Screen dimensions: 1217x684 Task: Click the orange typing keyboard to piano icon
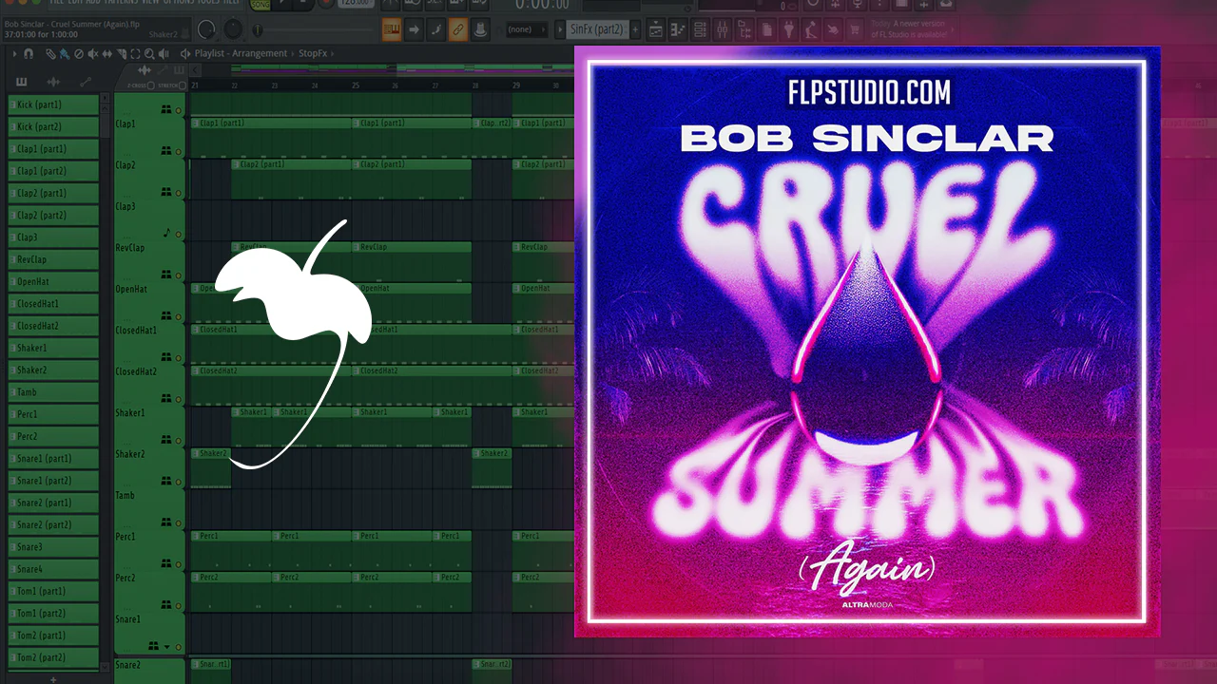tap(392, 29)
